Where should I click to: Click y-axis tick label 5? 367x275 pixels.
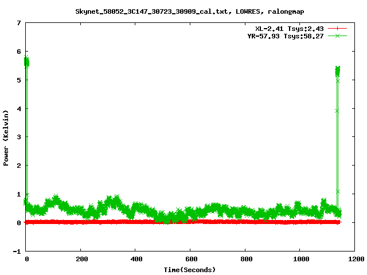coord(19,80)
